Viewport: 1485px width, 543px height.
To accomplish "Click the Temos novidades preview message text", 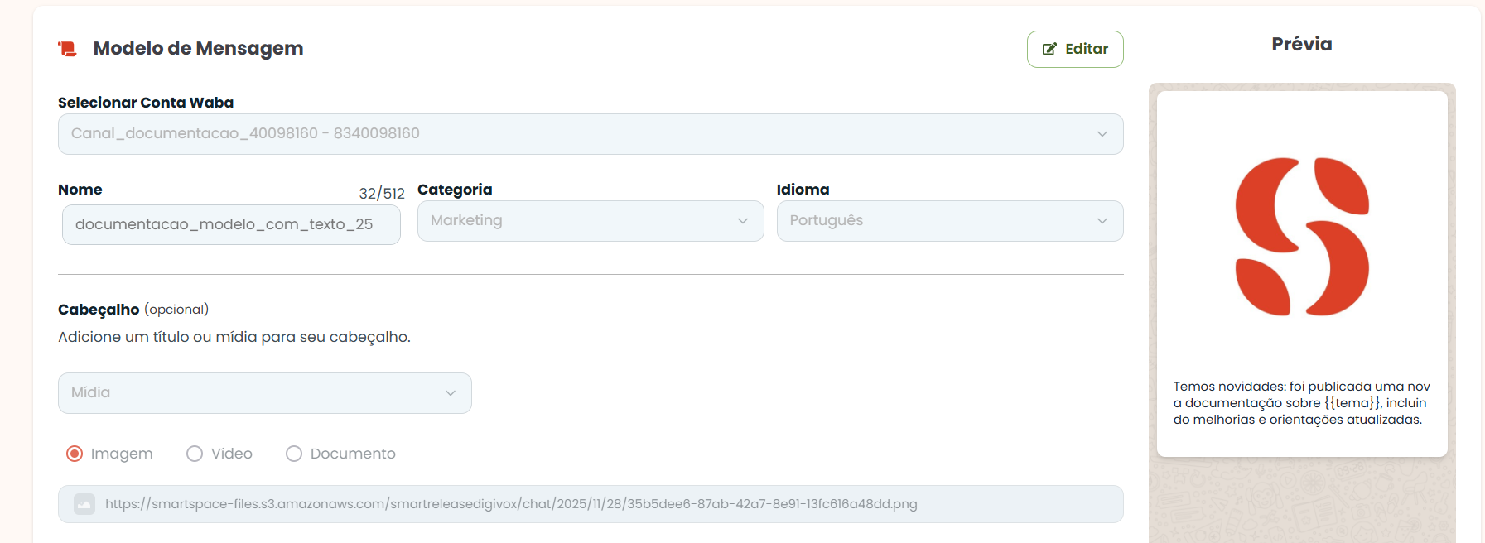I will point(1302,403).
